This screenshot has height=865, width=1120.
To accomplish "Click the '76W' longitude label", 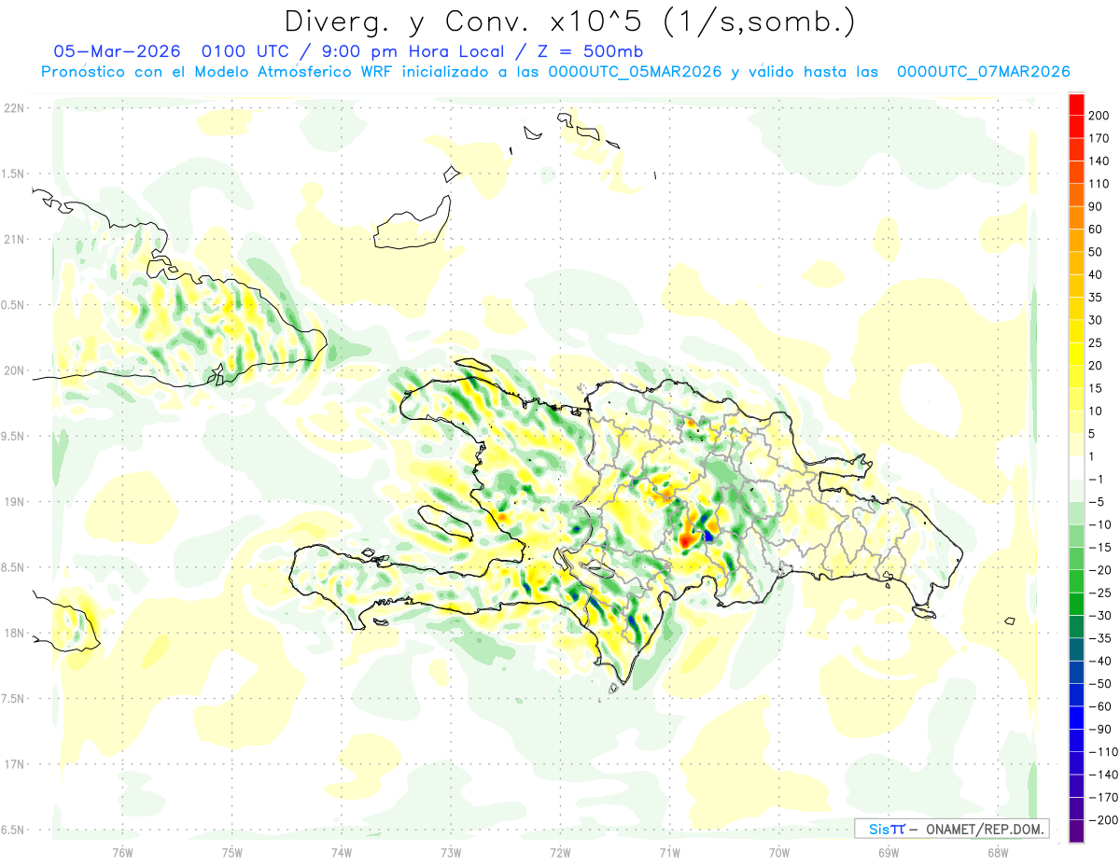I will 122,852.
